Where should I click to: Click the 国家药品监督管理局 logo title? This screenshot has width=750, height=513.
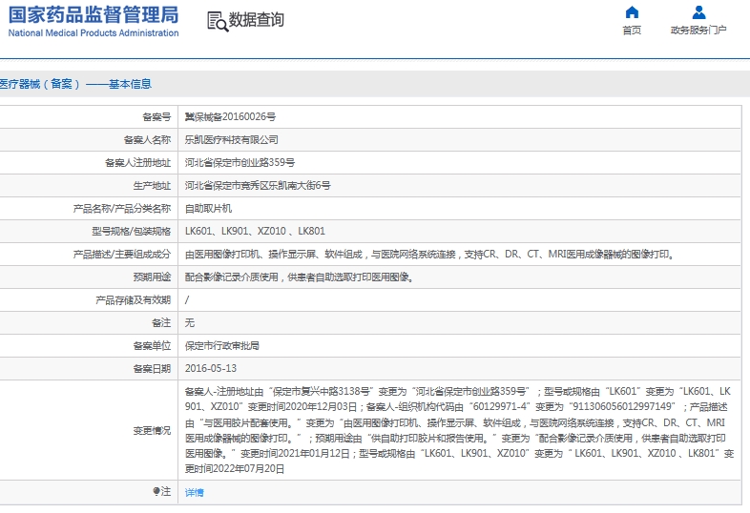click(94, 15)
